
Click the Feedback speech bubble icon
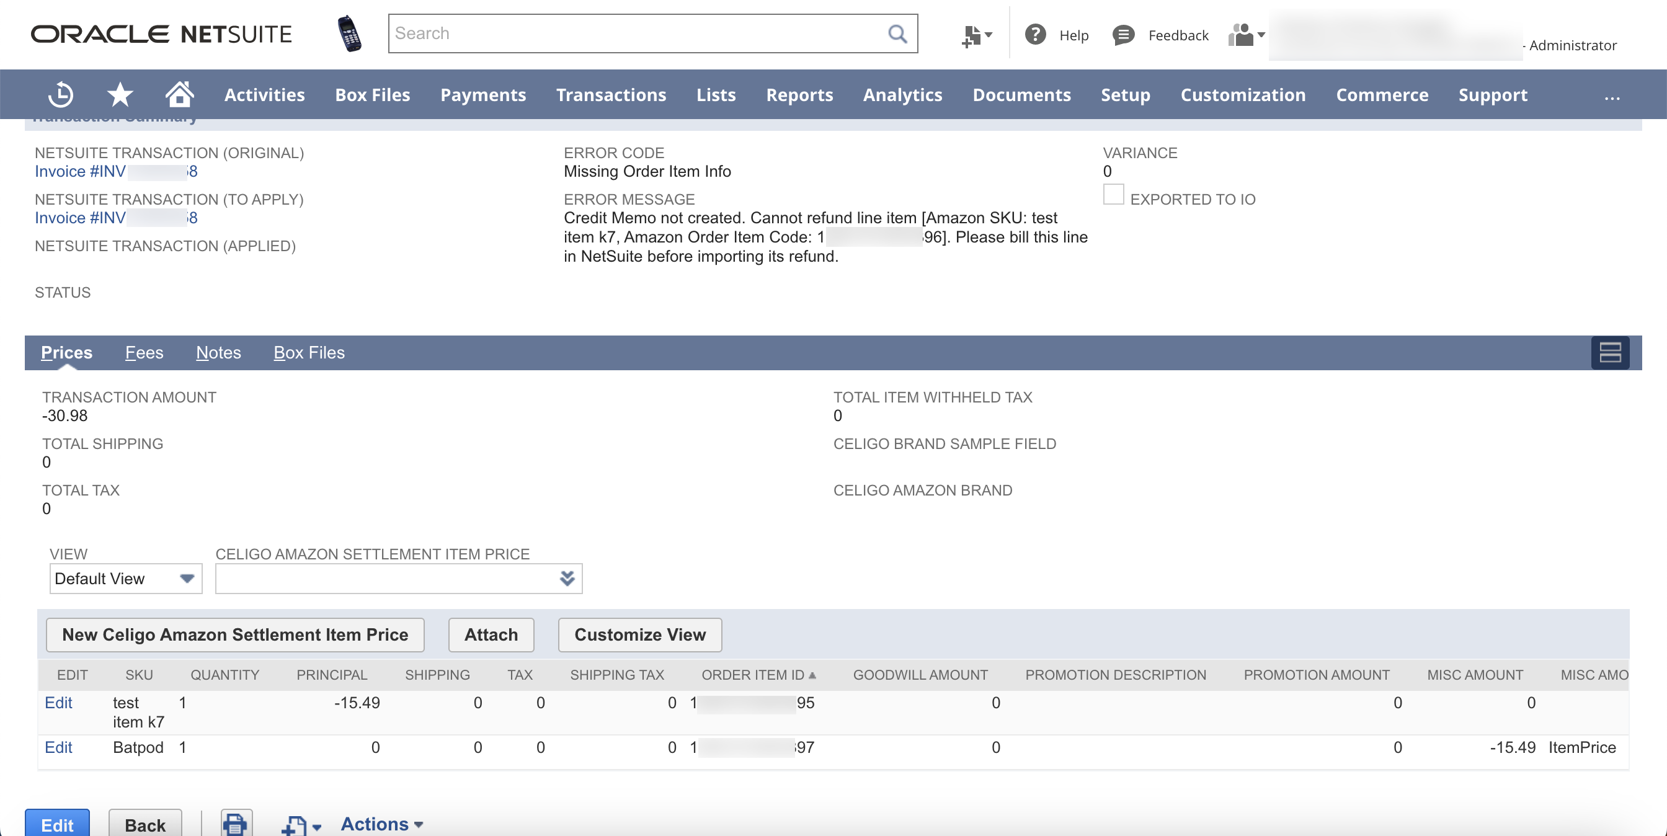1123,35
